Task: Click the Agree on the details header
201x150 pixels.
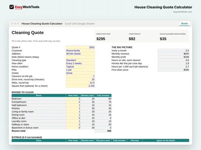Action: pyautogui.click(x=166, y=140)
